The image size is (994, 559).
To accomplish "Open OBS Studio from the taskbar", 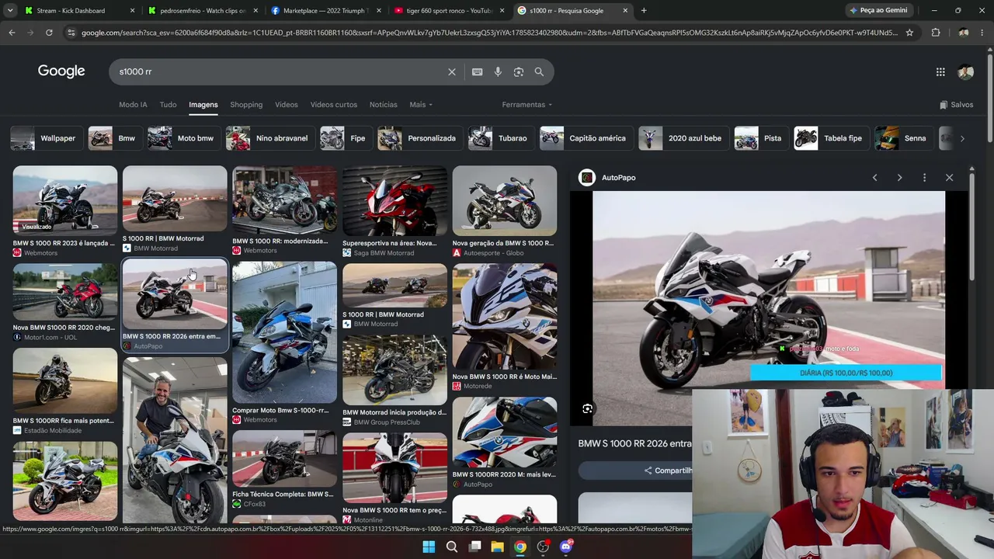I will 543,547.
